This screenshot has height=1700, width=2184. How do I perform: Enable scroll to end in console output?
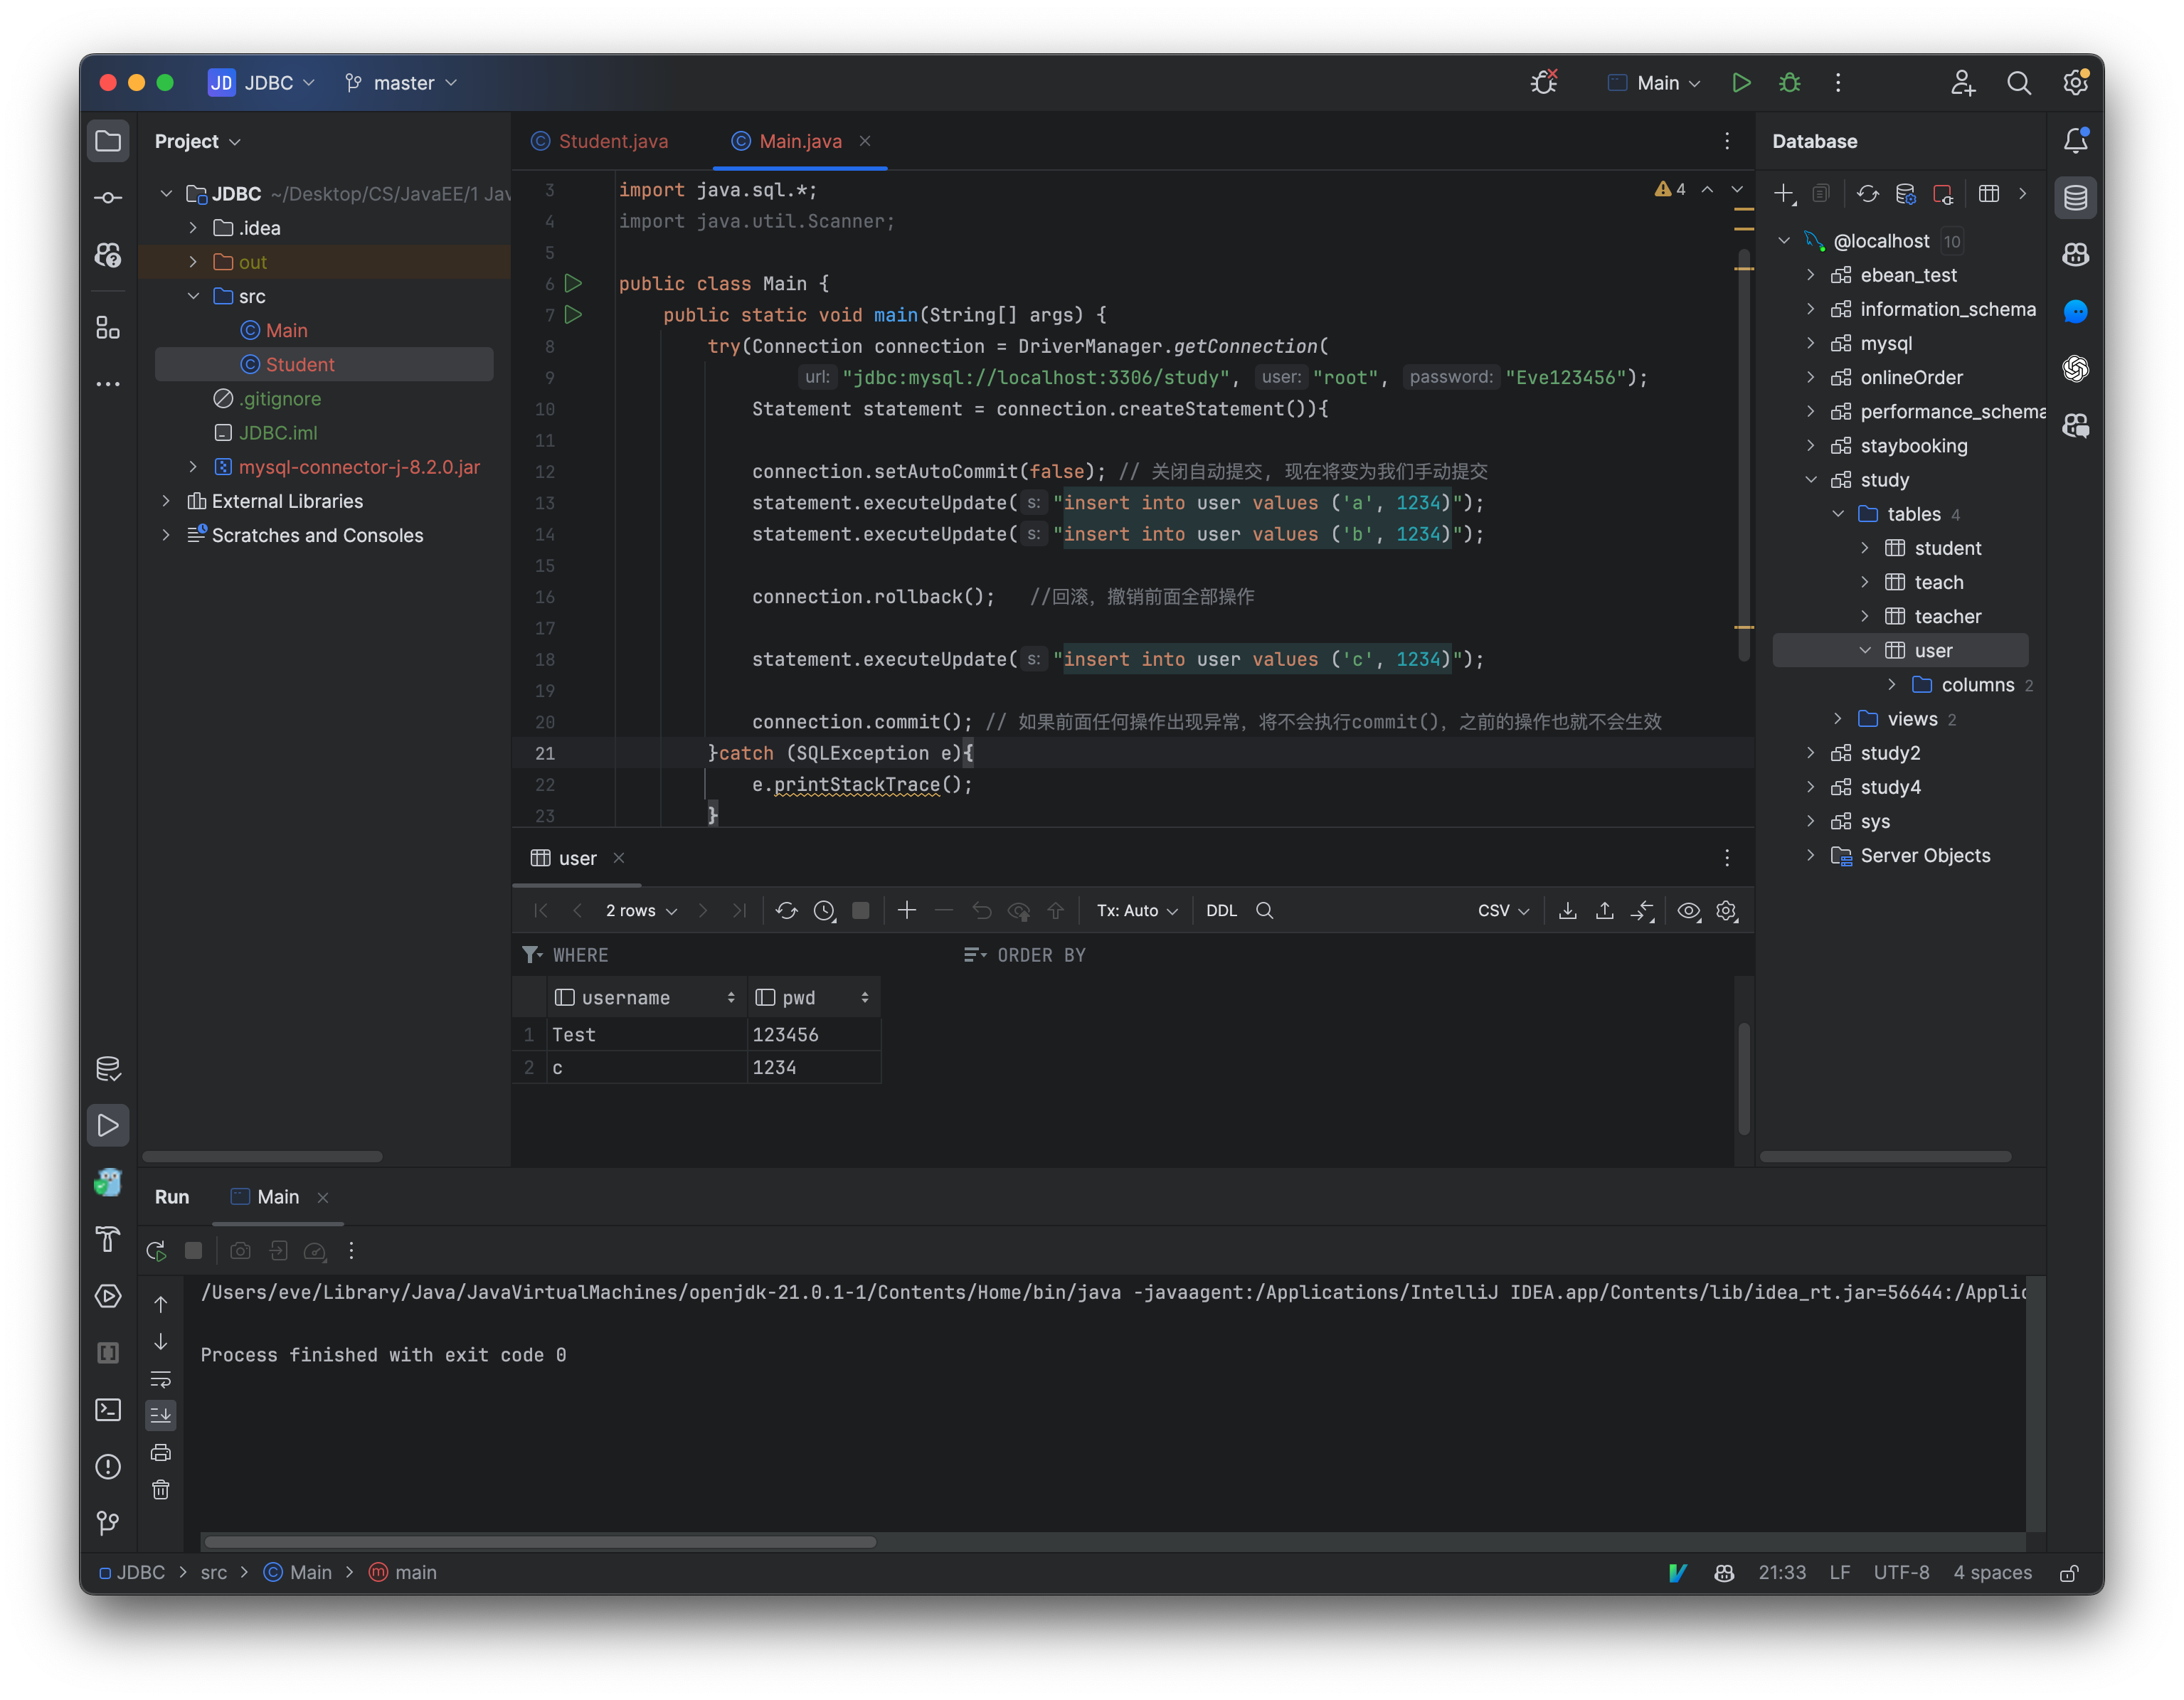[x=161, y=1414]
